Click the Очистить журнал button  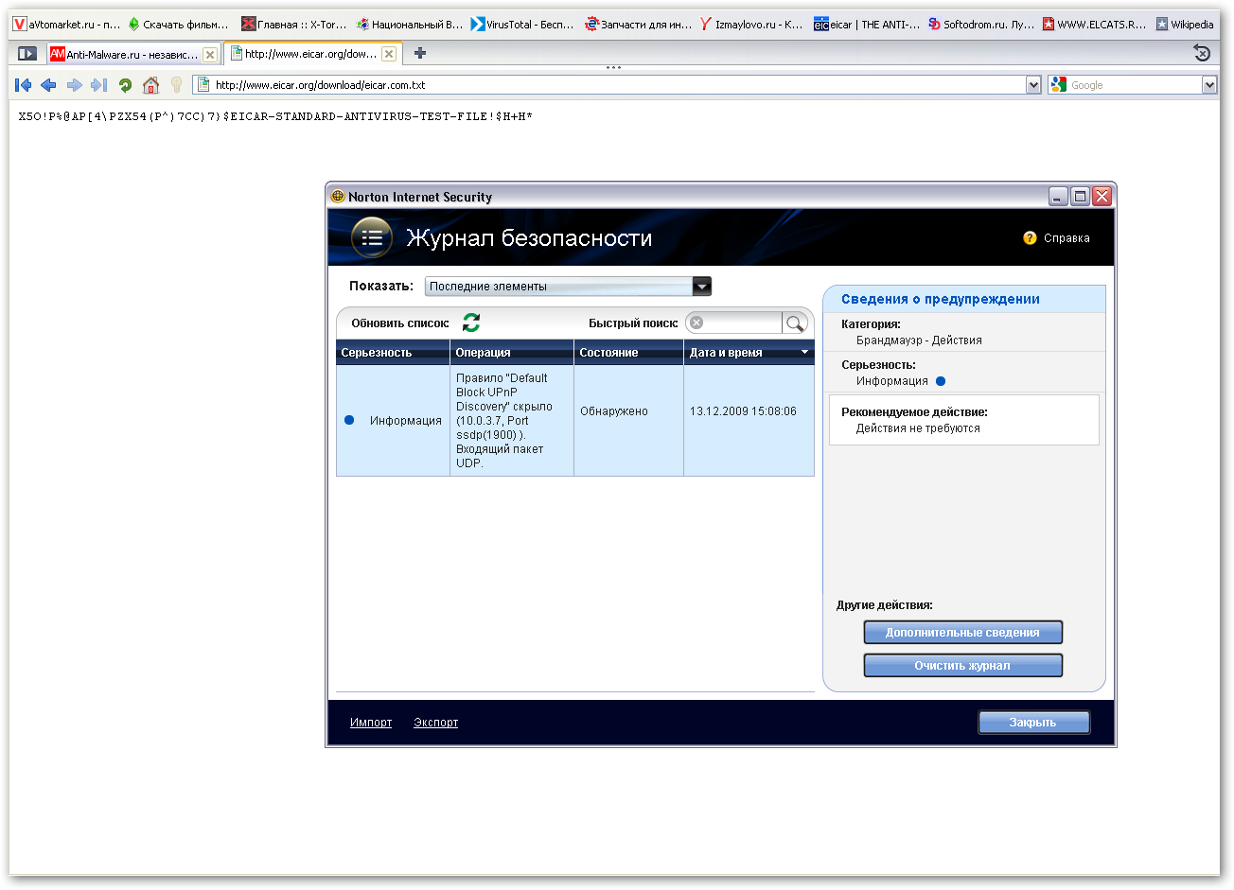coord(962,666)
